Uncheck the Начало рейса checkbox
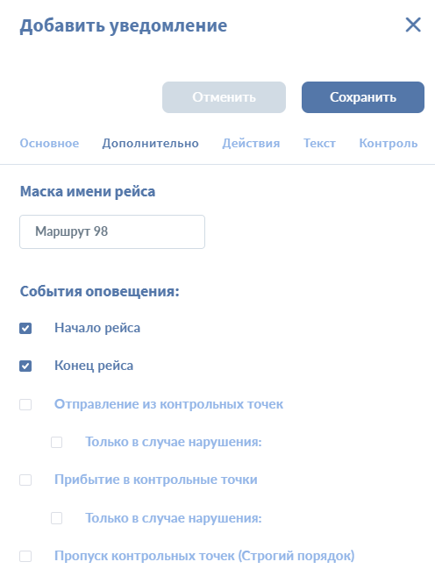 coord(25,329)
